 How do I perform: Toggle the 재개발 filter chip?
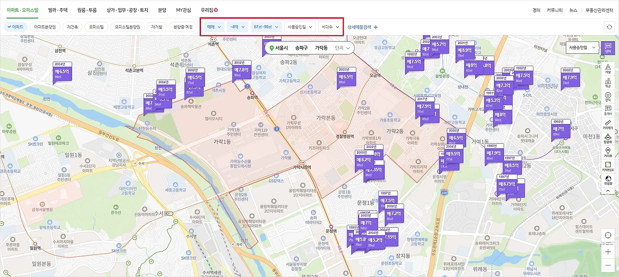click(x=157, y=27)
